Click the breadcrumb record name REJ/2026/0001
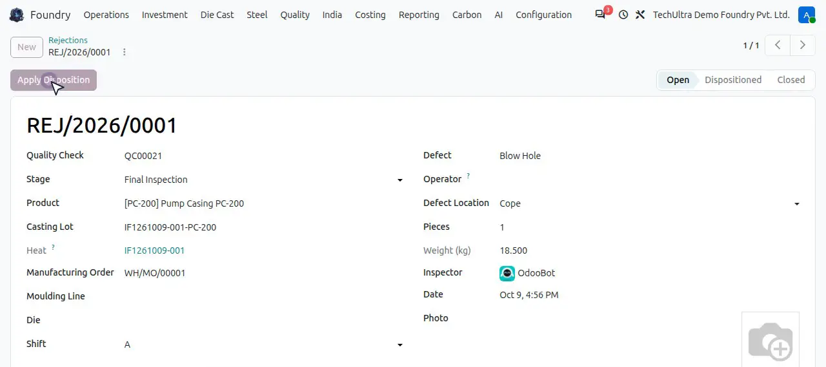826x367 pixels. (79, 52)
